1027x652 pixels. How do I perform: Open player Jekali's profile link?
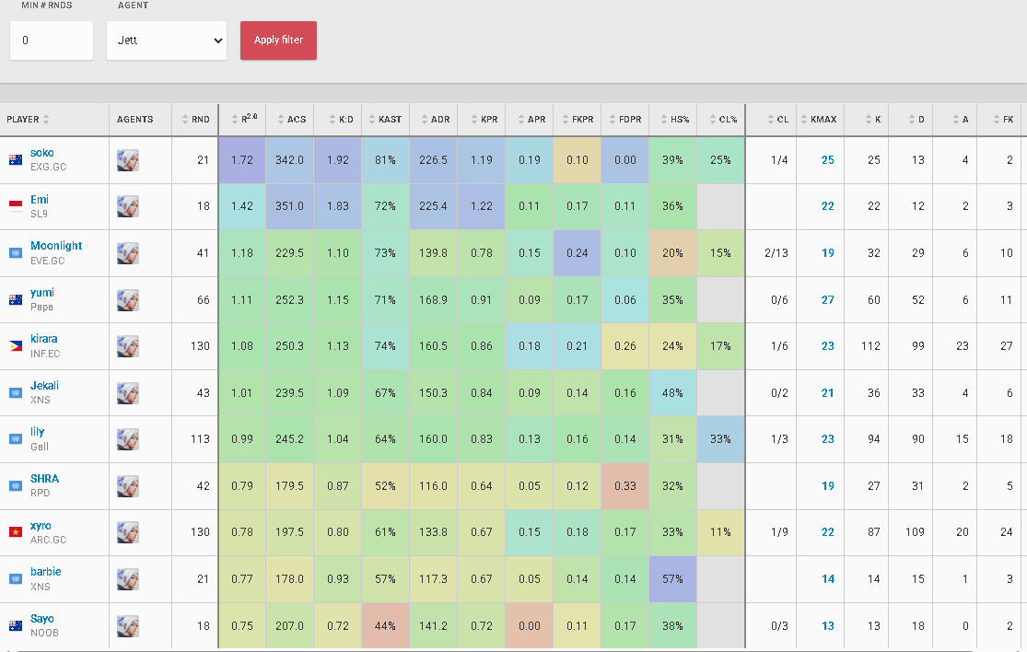click(44, 386)
